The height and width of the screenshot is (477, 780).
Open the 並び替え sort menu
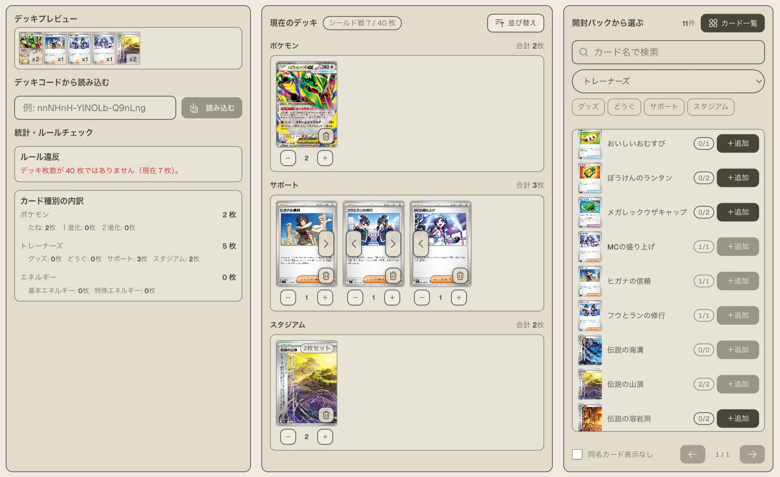516,23
